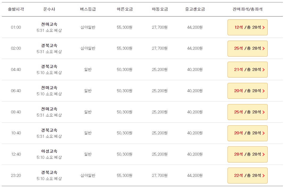Open seat selection for 08:40 departure
This screenshot has height=188, width=285.
(247, 112)
